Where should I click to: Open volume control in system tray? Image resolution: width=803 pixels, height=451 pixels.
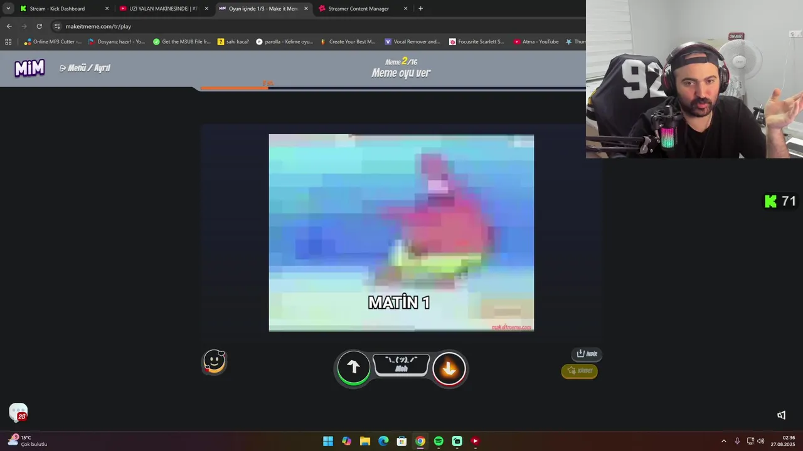pyautogui.click(x=761, y=441)
